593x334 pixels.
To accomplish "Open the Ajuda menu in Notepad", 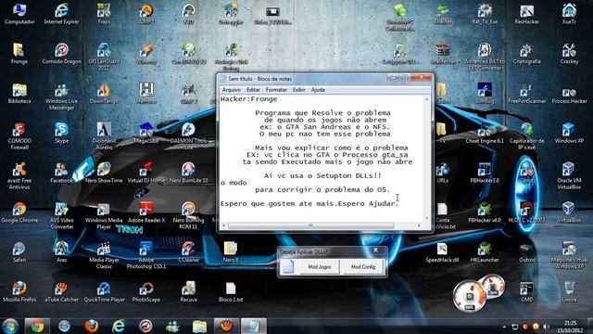I will point(318,90).
